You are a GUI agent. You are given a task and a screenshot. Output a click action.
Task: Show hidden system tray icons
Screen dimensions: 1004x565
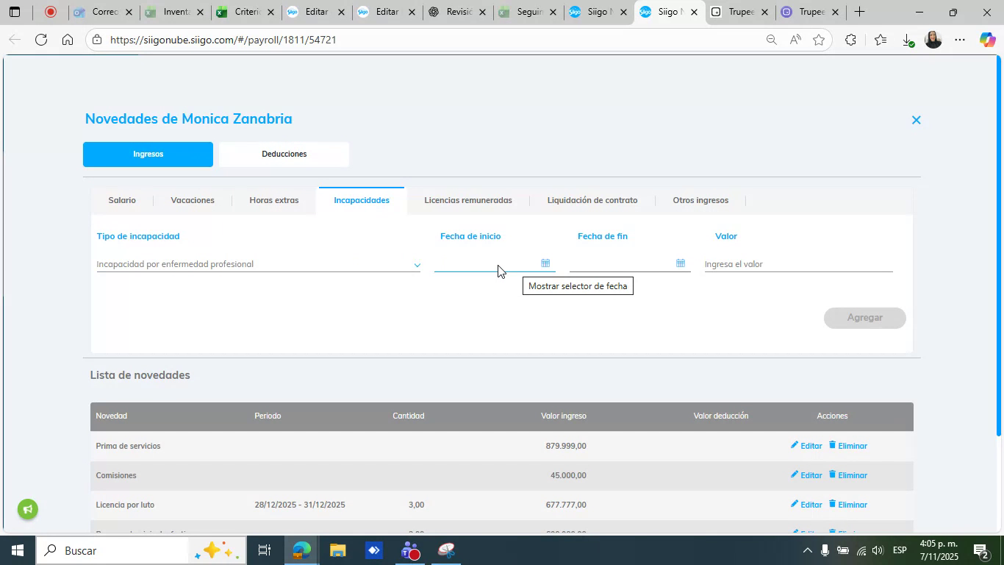tap(807, 550)
